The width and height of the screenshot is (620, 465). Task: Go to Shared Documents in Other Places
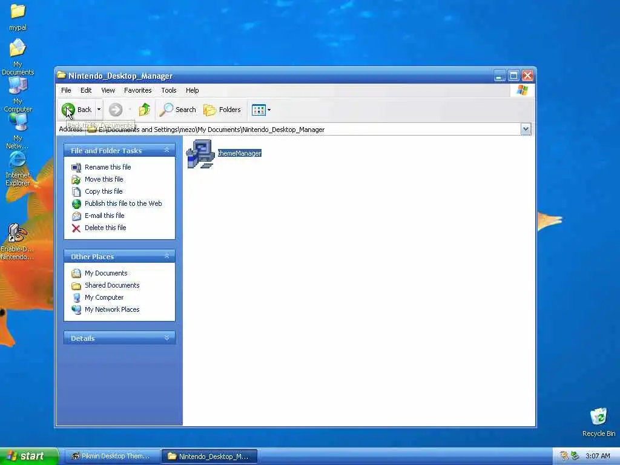pos(112,285)
